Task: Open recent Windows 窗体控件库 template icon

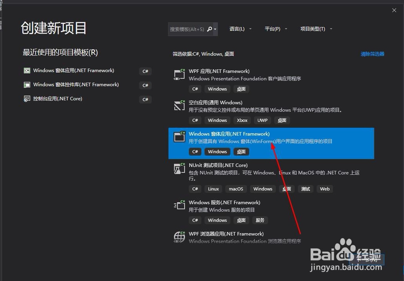Action: pos(27,85)
